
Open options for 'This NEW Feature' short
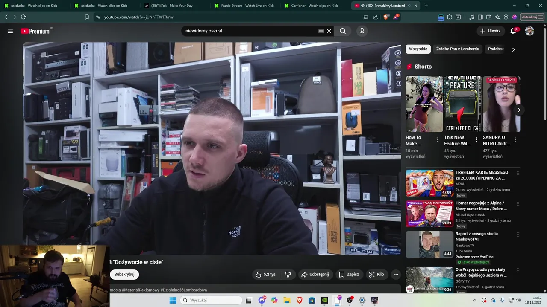[x=476, y=140]
